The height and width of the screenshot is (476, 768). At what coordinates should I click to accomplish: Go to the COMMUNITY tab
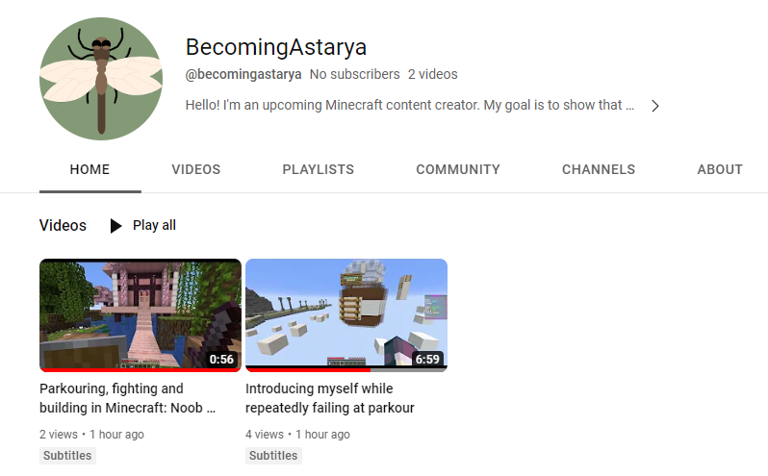pyautogui.click(x=458, y=169)
